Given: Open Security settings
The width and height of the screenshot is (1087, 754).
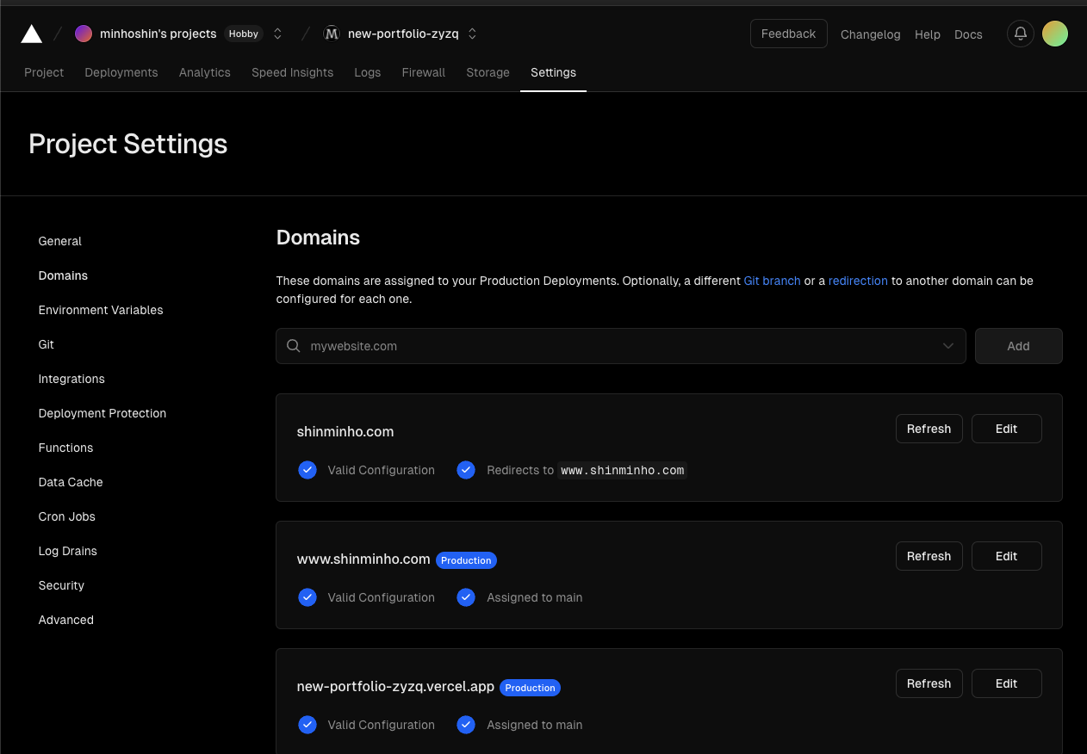Looking at the screenshot, I should 61,585.
